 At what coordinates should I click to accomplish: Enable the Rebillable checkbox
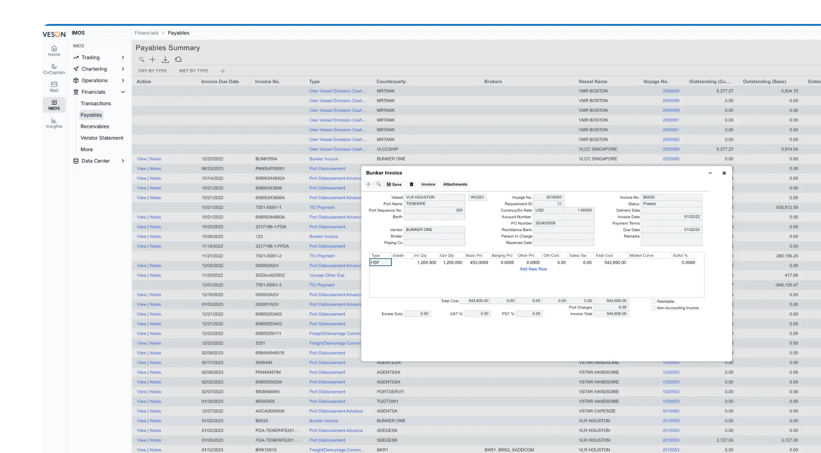pyautogui.click(x=654, y=302)
